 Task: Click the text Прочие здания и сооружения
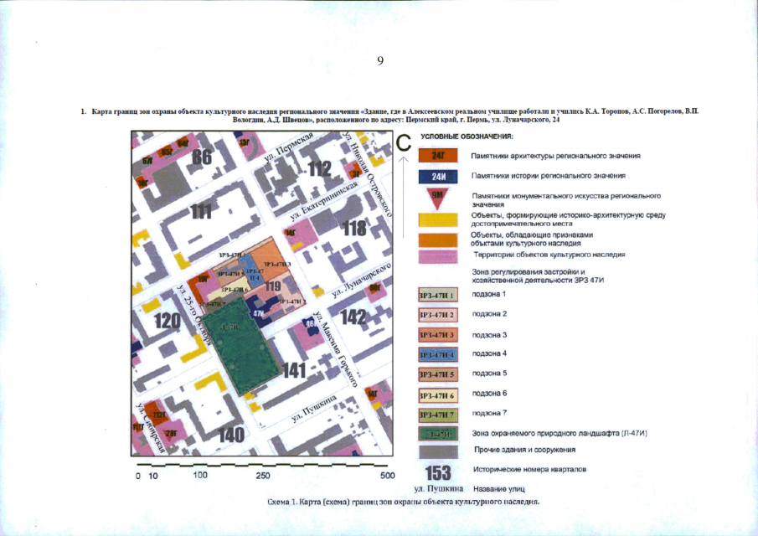[524, 450]
